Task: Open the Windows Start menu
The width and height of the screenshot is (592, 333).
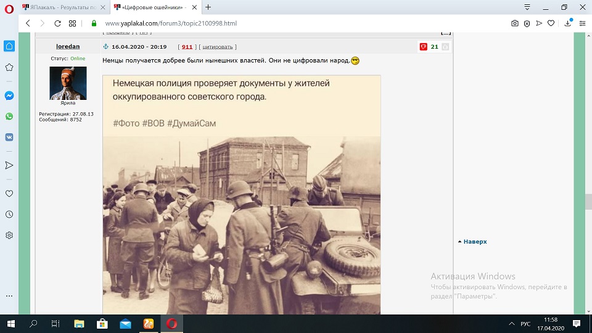Action: [x=11, y=324]
